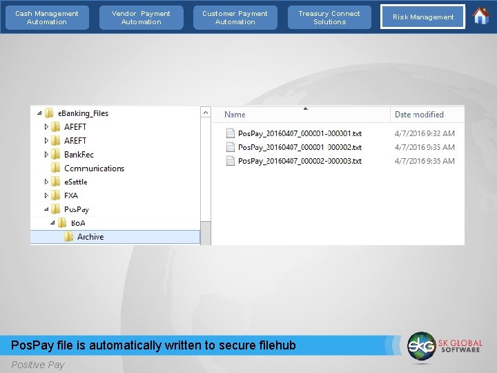Click icon of PosPay_20160407_000002-000003.txt
The width and height of the screenshot is (497, 373).
[231, 161]
